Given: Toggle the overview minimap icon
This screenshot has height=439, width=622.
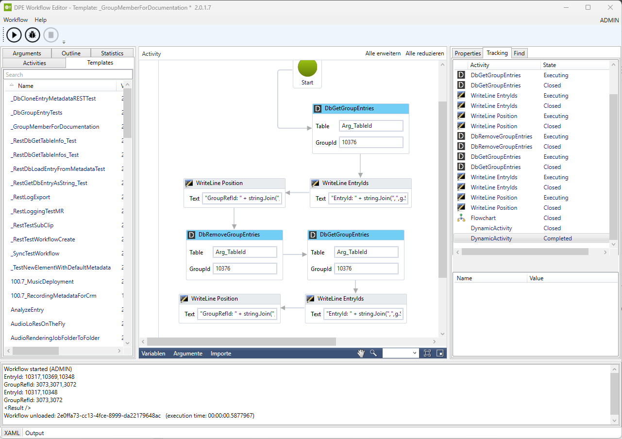Looking at the screenshot, I should 440,353.
